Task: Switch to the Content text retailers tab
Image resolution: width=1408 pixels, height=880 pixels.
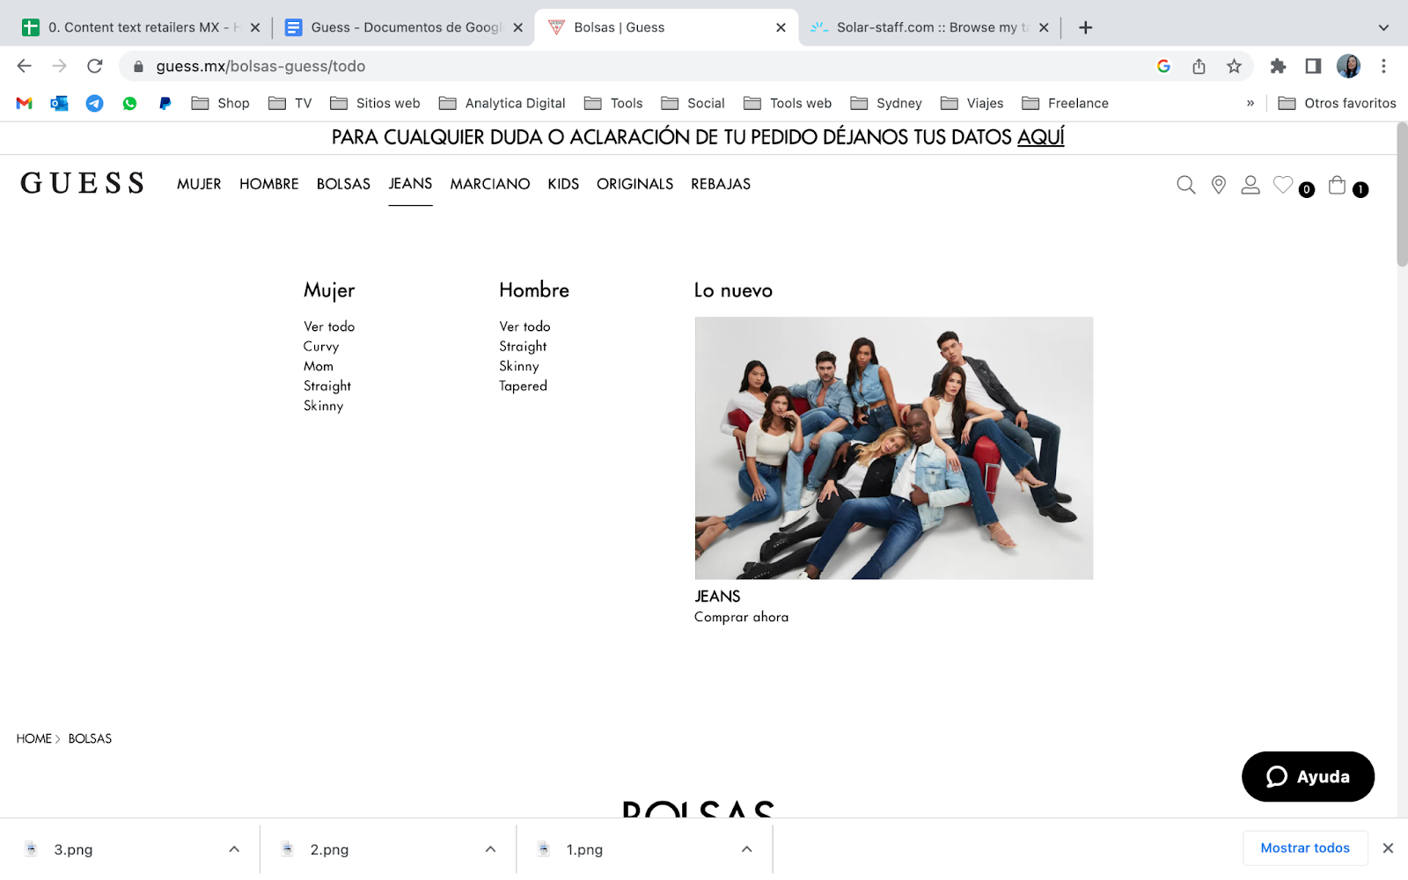Action: pyautogui.click(x=141, y=27)
